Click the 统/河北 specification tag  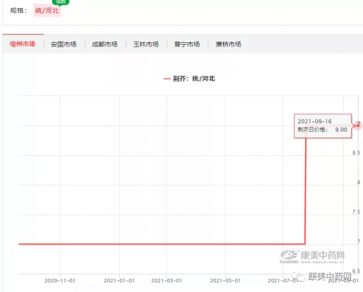[x=47, y=10]
